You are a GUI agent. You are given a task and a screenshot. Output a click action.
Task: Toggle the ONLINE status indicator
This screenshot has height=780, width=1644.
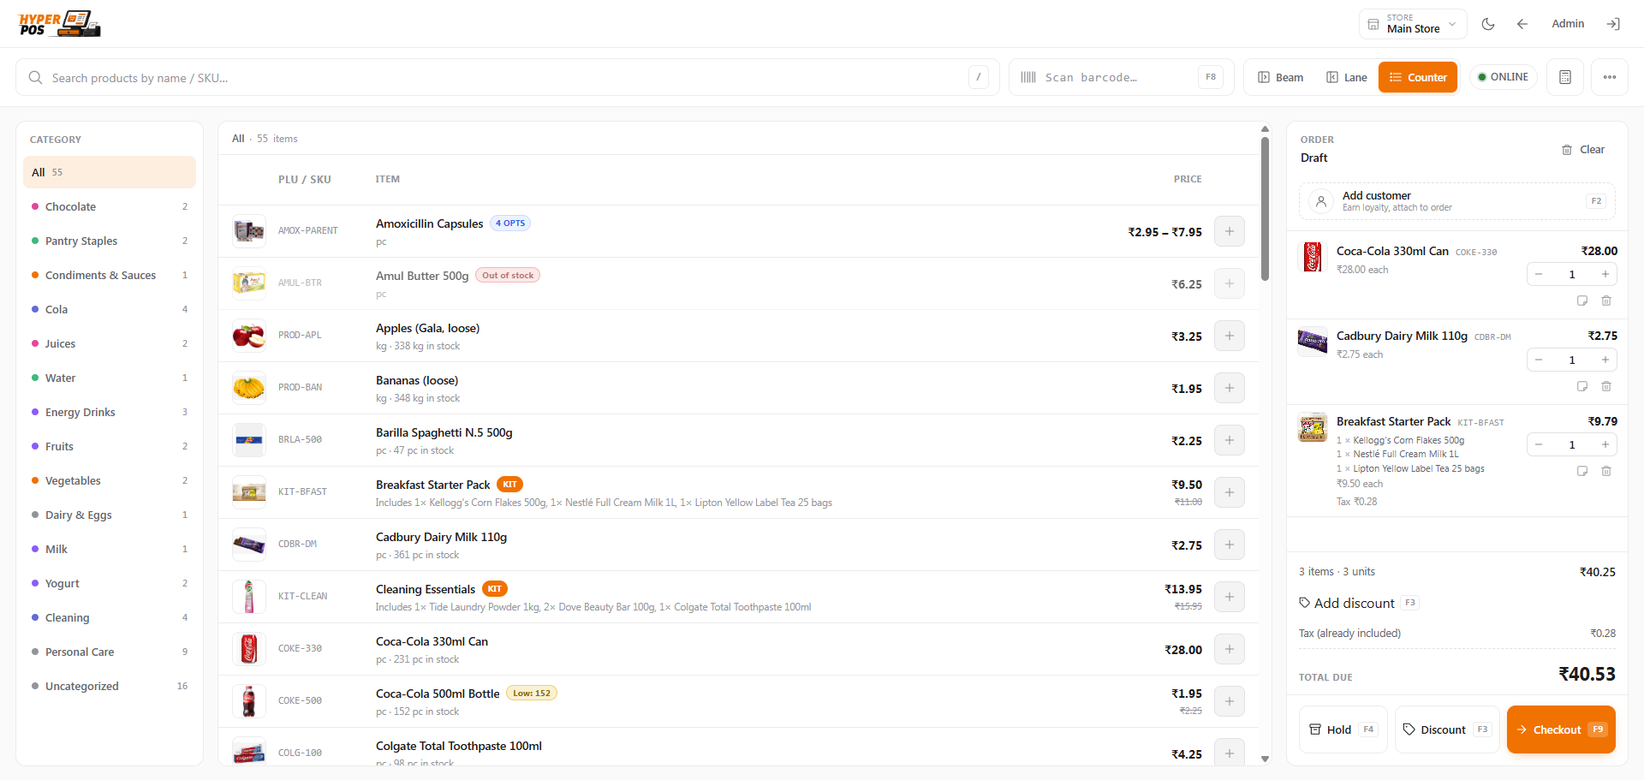click(1504, 77)
